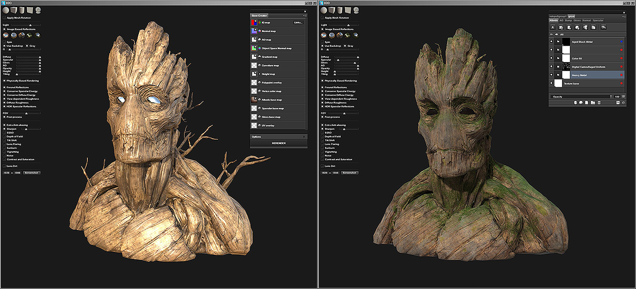Open the Specular channel tab
The width and height of the screenshot is (636, 289).
click(598, 21)
